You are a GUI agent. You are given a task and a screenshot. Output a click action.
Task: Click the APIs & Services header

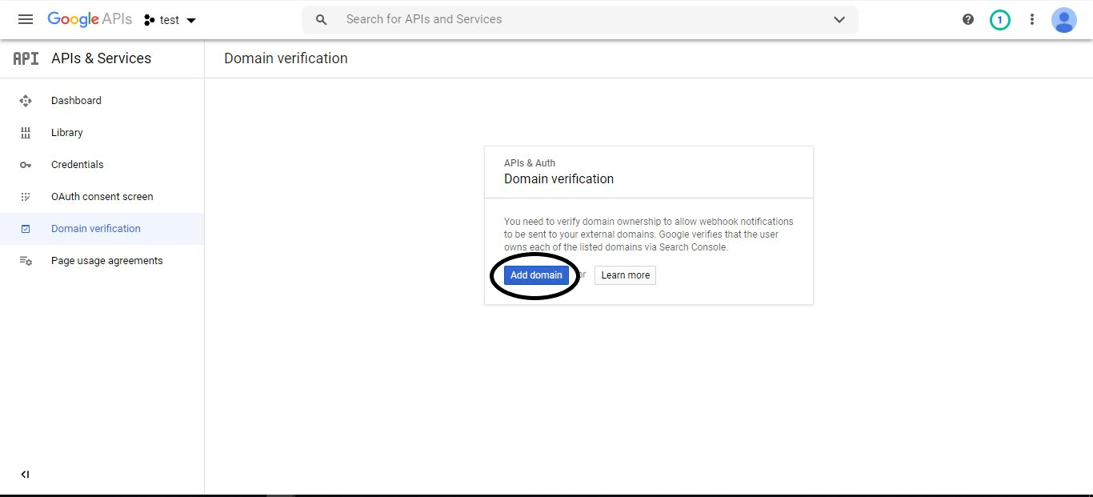pos(101,58)
